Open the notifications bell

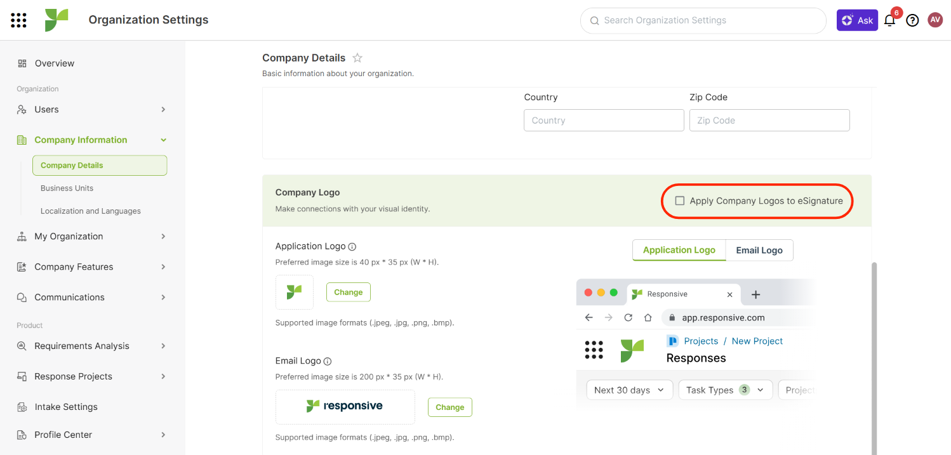(x=889, y=20)
